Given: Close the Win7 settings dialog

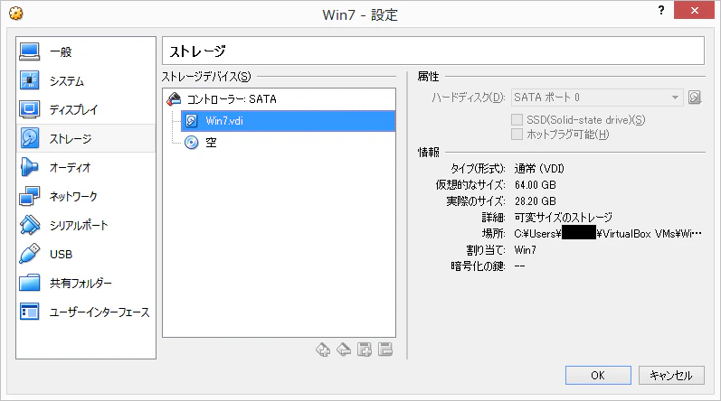Looking at the screenshot, I should click(694, 10).
